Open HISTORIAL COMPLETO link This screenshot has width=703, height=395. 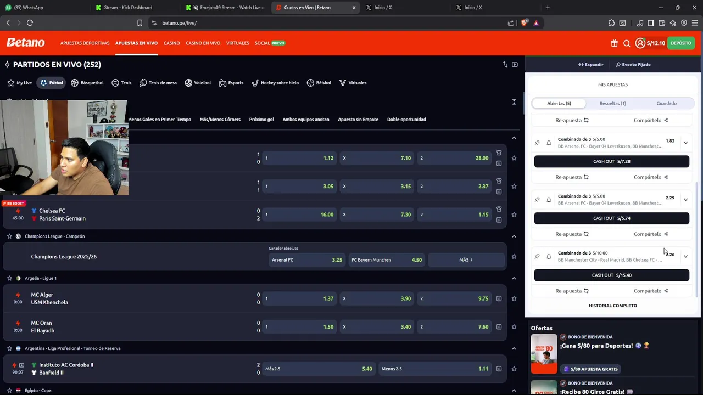[612, 306]
